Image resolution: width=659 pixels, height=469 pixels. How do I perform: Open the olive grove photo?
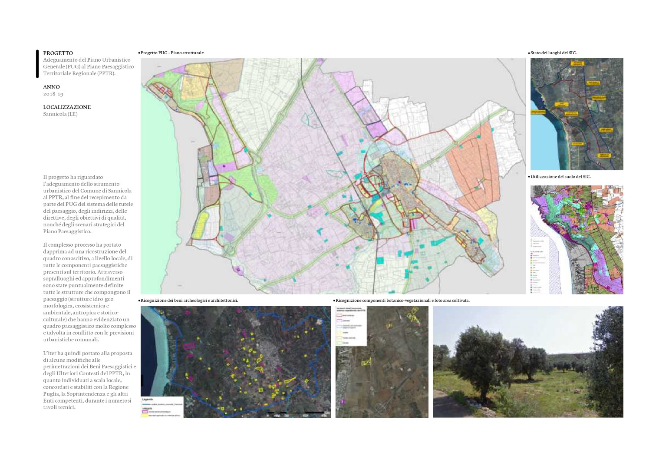coord(528,362)
